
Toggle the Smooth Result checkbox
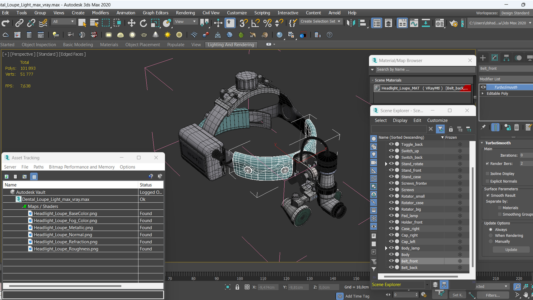[x=488, y=195]
